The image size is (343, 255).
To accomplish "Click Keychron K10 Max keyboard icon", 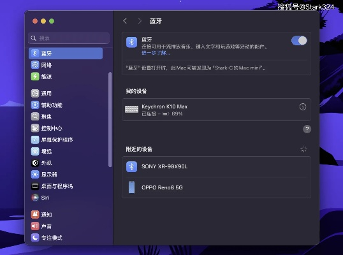I will [132, 109].
